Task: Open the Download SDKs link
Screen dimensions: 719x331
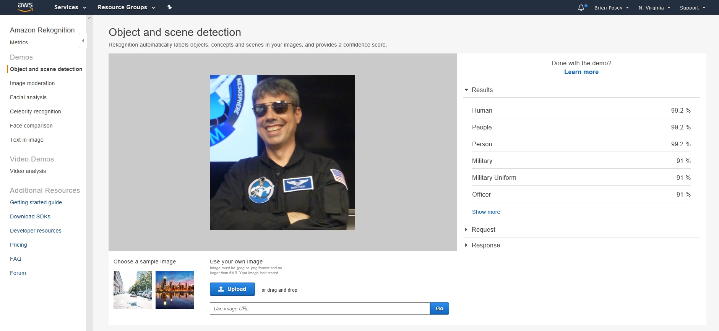Action: pos(30,216)
